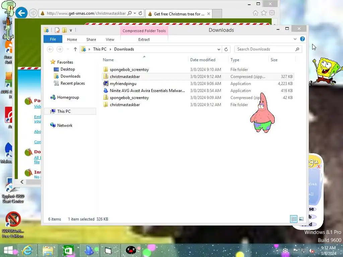Open Explorer Help question mark
This screenshot has height=257, width=343.
click(302, 39)
